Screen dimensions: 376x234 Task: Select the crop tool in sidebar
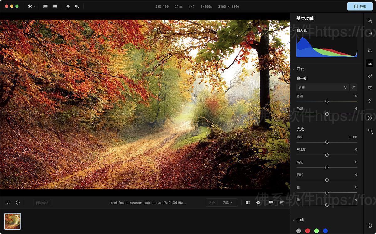[x=370, y=51]
